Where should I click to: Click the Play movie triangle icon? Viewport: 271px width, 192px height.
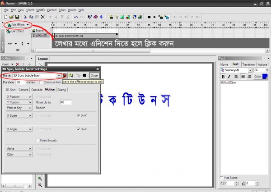(155, 17)
